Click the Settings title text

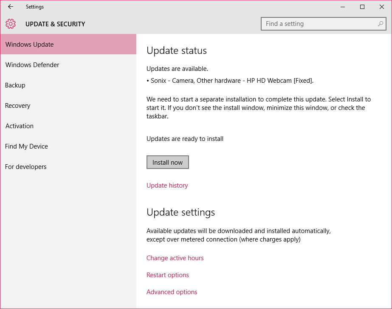click(35, 7)
